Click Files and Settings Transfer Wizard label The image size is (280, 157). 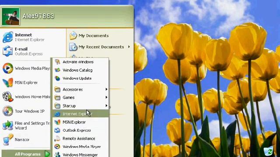click(x=33, y=126)
